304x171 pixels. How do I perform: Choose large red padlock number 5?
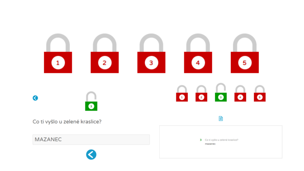click(245, 54)
